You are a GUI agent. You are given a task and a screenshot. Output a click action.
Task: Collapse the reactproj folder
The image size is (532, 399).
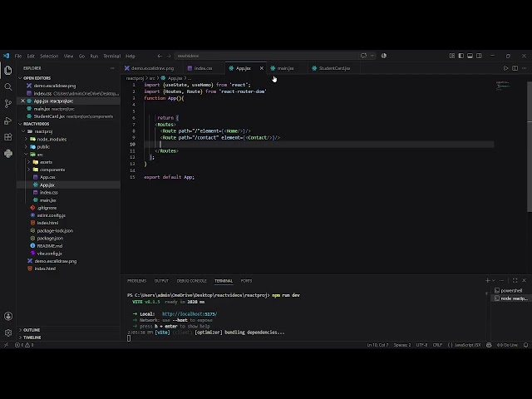tap(68, 131)
